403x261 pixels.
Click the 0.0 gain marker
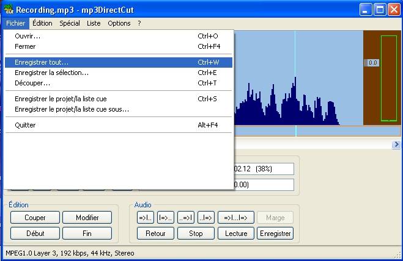click(x=372, y=63)
